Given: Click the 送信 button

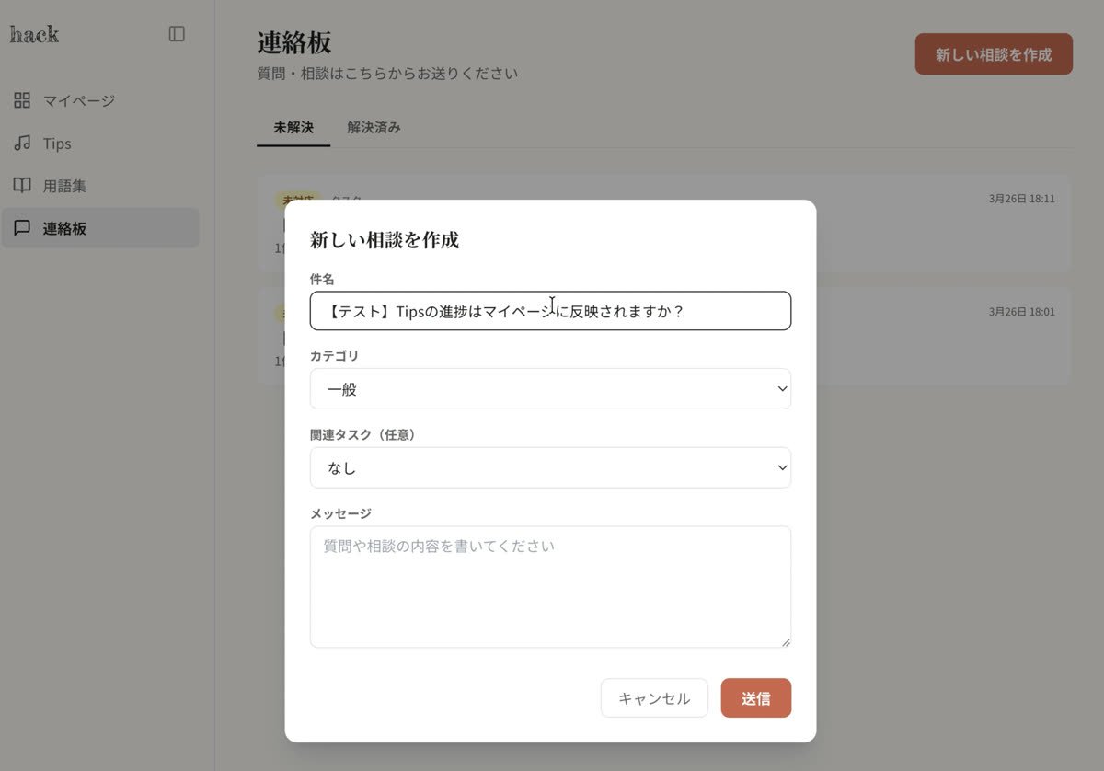Looking at the screenshot, I should tap(756, 698).
